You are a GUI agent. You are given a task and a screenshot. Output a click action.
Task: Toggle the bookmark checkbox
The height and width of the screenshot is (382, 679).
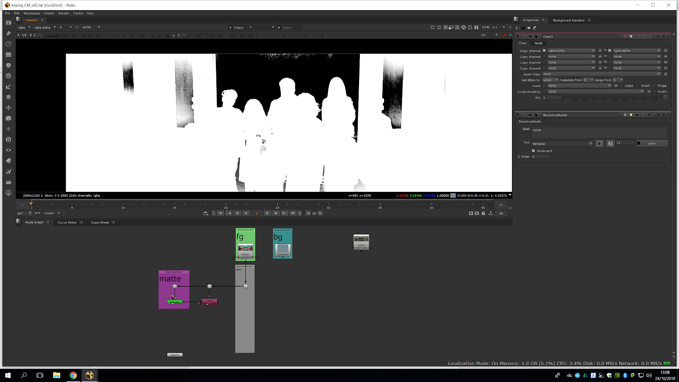[x=533, y=151]
